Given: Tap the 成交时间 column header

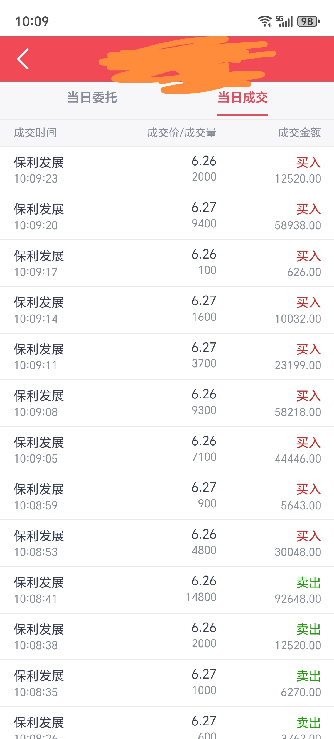Looking at the screenshot, I should tap(35, 133).
